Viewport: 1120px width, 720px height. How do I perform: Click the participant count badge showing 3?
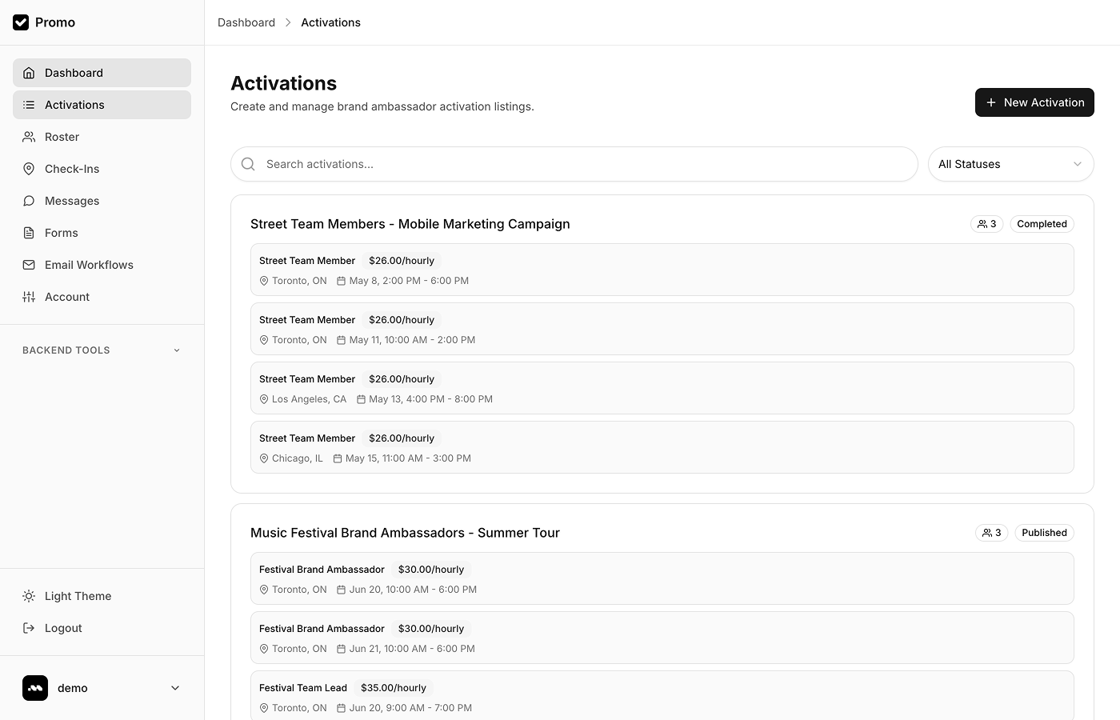point(986,224)
